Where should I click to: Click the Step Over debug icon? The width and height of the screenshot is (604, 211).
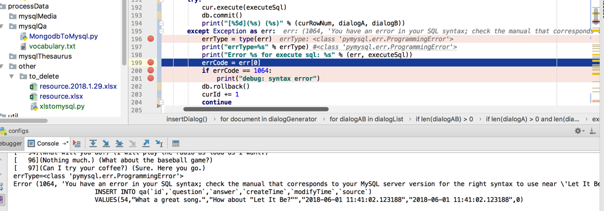pyautogui.click(x=93, y=143)
